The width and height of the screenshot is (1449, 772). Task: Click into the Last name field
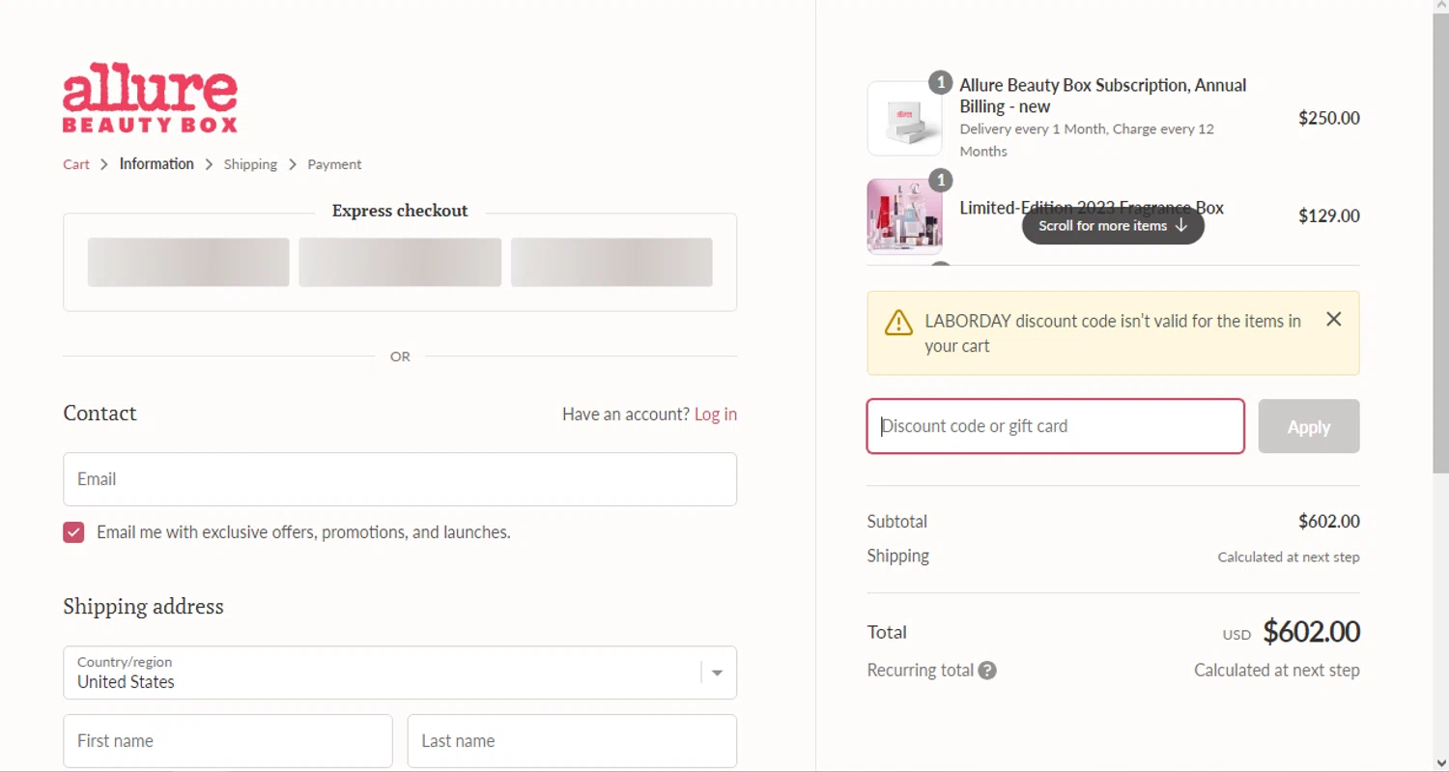point(572,741)
